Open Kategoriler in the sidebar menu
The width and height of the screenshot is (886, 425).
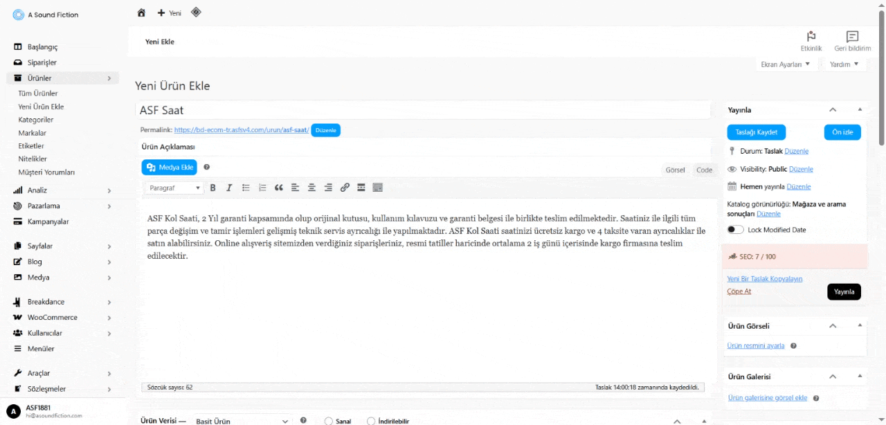point(36,120)
